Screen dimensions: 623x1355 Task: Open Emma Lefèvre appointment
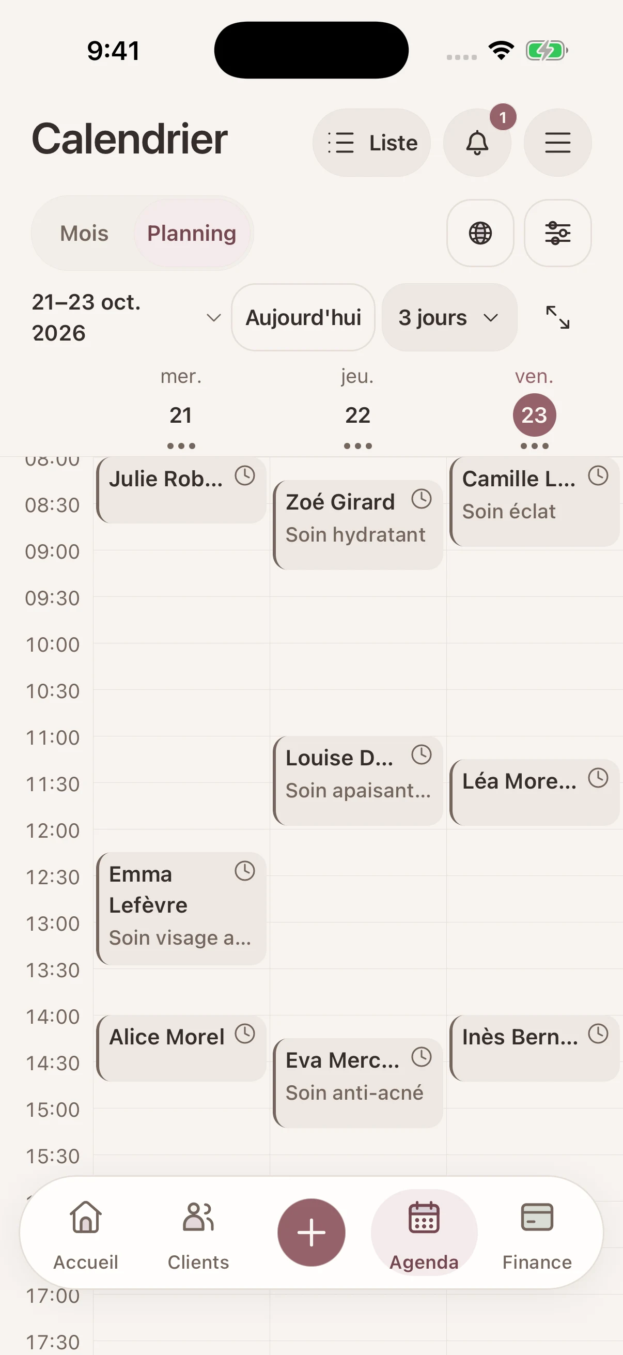pos(181,909)
